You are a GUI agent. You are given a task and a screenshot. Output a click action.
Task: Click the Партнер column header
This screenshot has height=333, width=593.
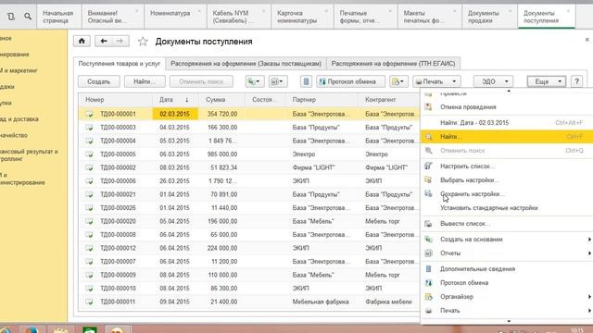322,100
